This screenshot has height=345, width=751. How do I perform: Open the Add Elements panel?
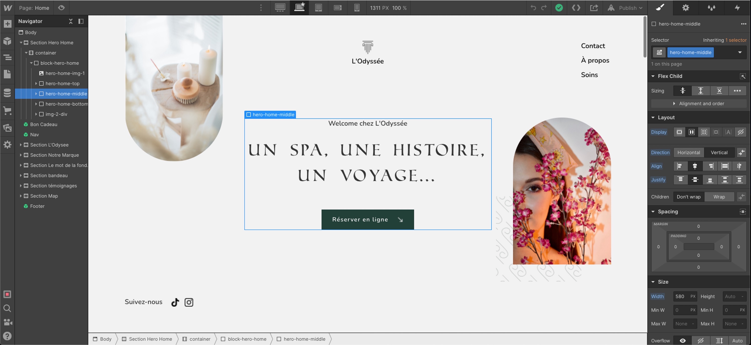(8, 24)
